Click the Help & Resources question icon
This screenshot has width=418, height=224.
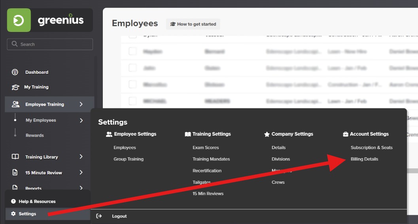click(13, 202)
